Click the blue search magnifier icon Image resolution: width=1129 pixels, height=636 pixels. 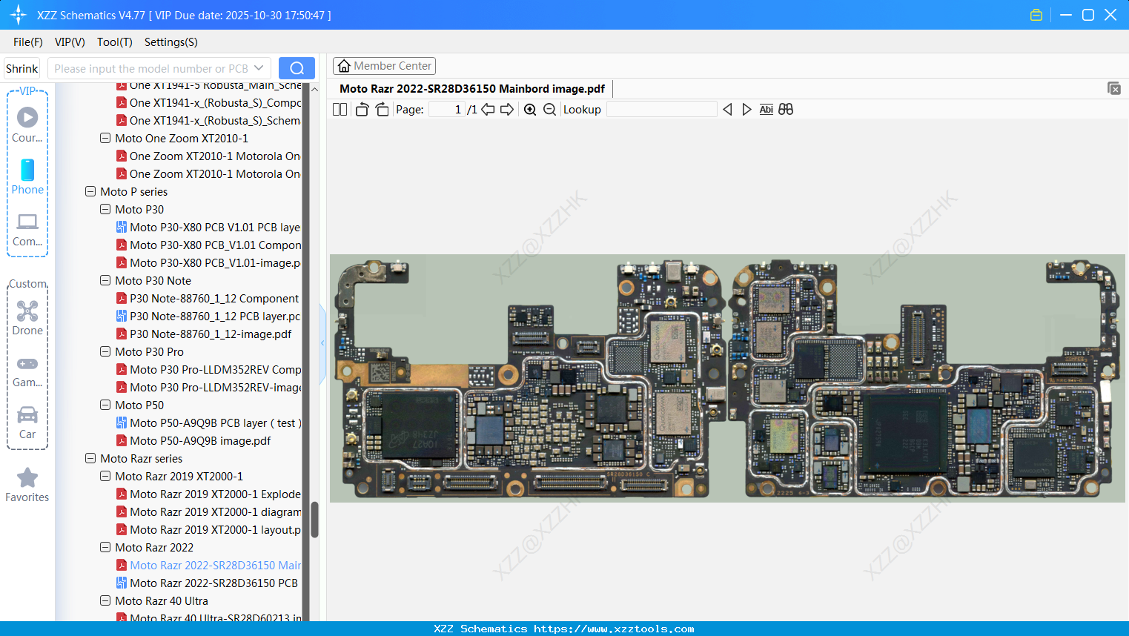297,67
